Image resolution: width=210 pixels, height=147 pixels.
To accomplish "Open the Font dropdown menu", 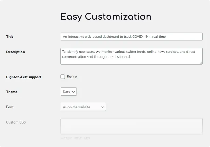I will pyautogui.click(x=83, y=107).
